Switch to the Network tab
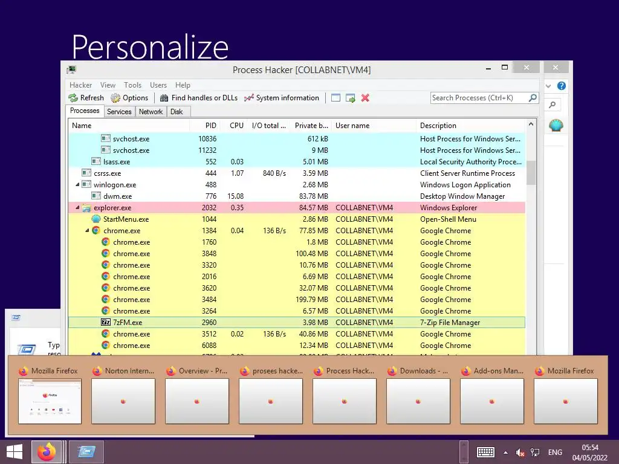The image size is (619, 464). pyautogui.click(x=151, y=112)
